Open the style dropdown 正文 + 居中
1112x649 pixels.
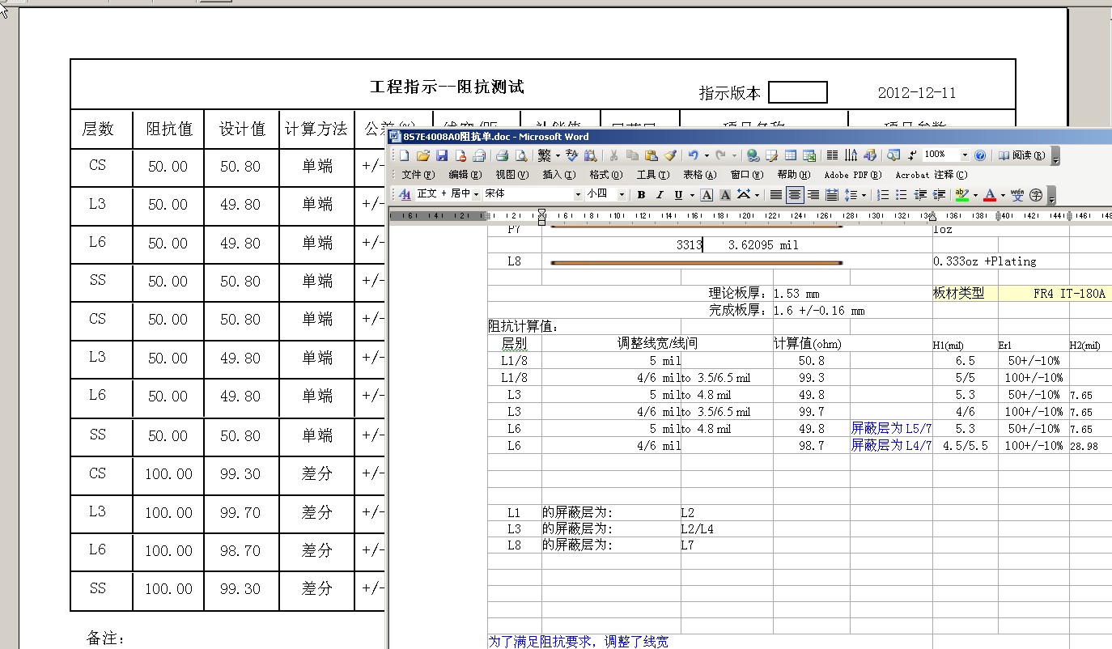click(476, 194)
